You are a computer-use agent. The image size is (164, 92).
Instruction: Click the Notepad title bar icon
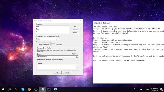pos(95,23)
